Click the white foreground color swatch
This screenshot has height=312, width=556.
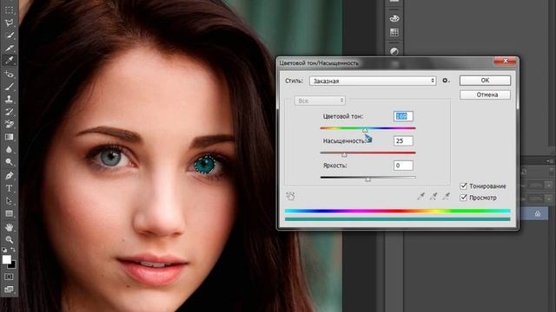pyautogui.click(x=6, y=259)
